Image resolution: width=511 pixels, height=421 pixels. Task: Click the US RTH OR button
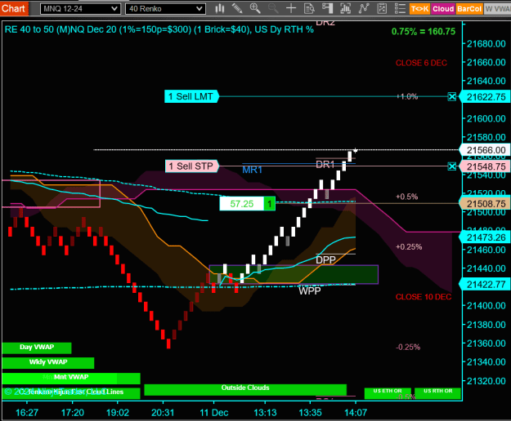pos(437,393)
